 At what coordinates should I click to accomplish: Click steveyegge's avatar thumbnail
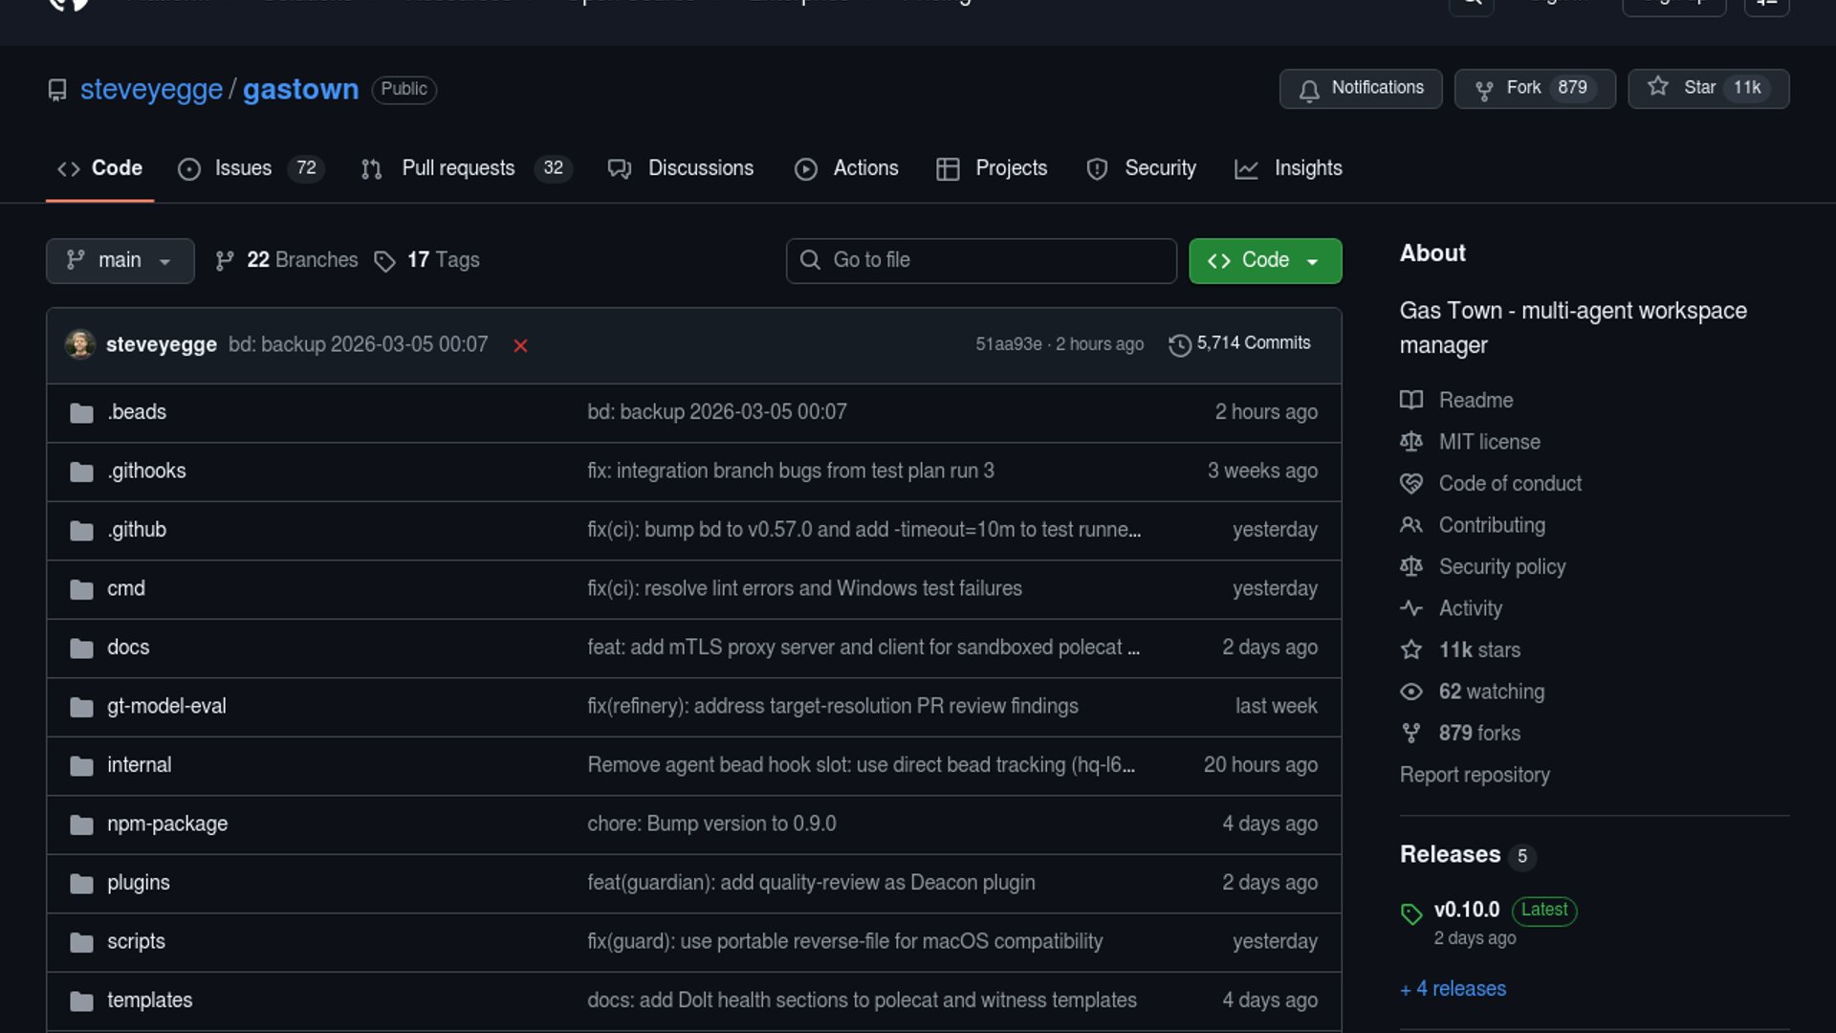[80, 344]
